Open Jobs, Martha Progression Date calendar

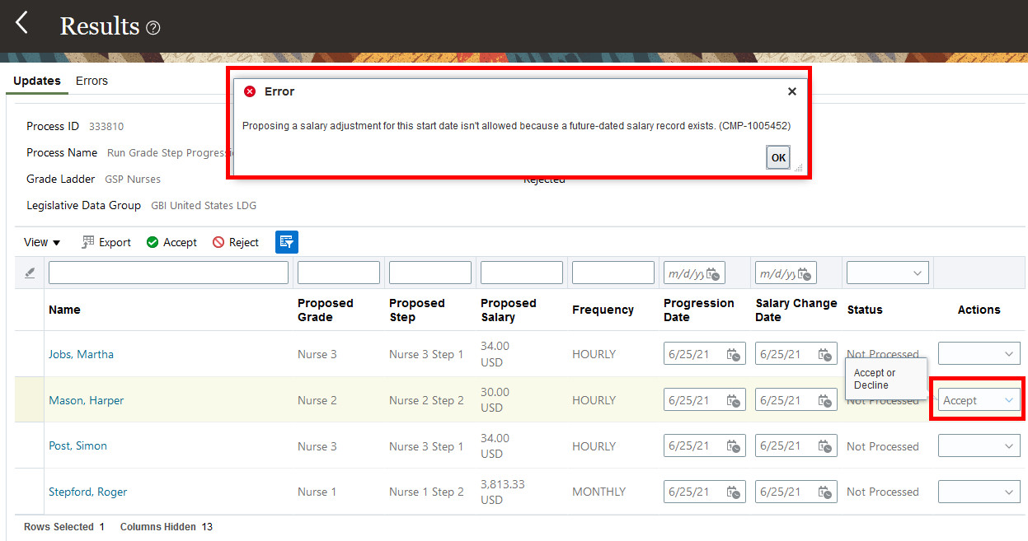tap(733, 354)
